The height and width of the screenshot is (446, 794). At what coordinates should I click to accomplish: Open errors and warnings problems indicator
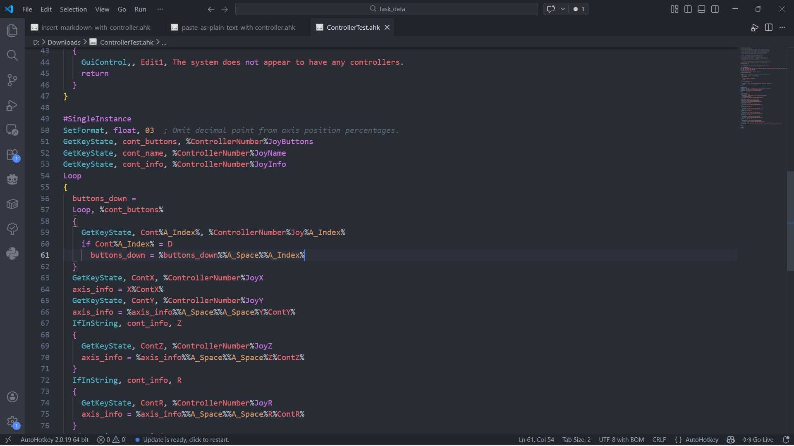point(111,440)
